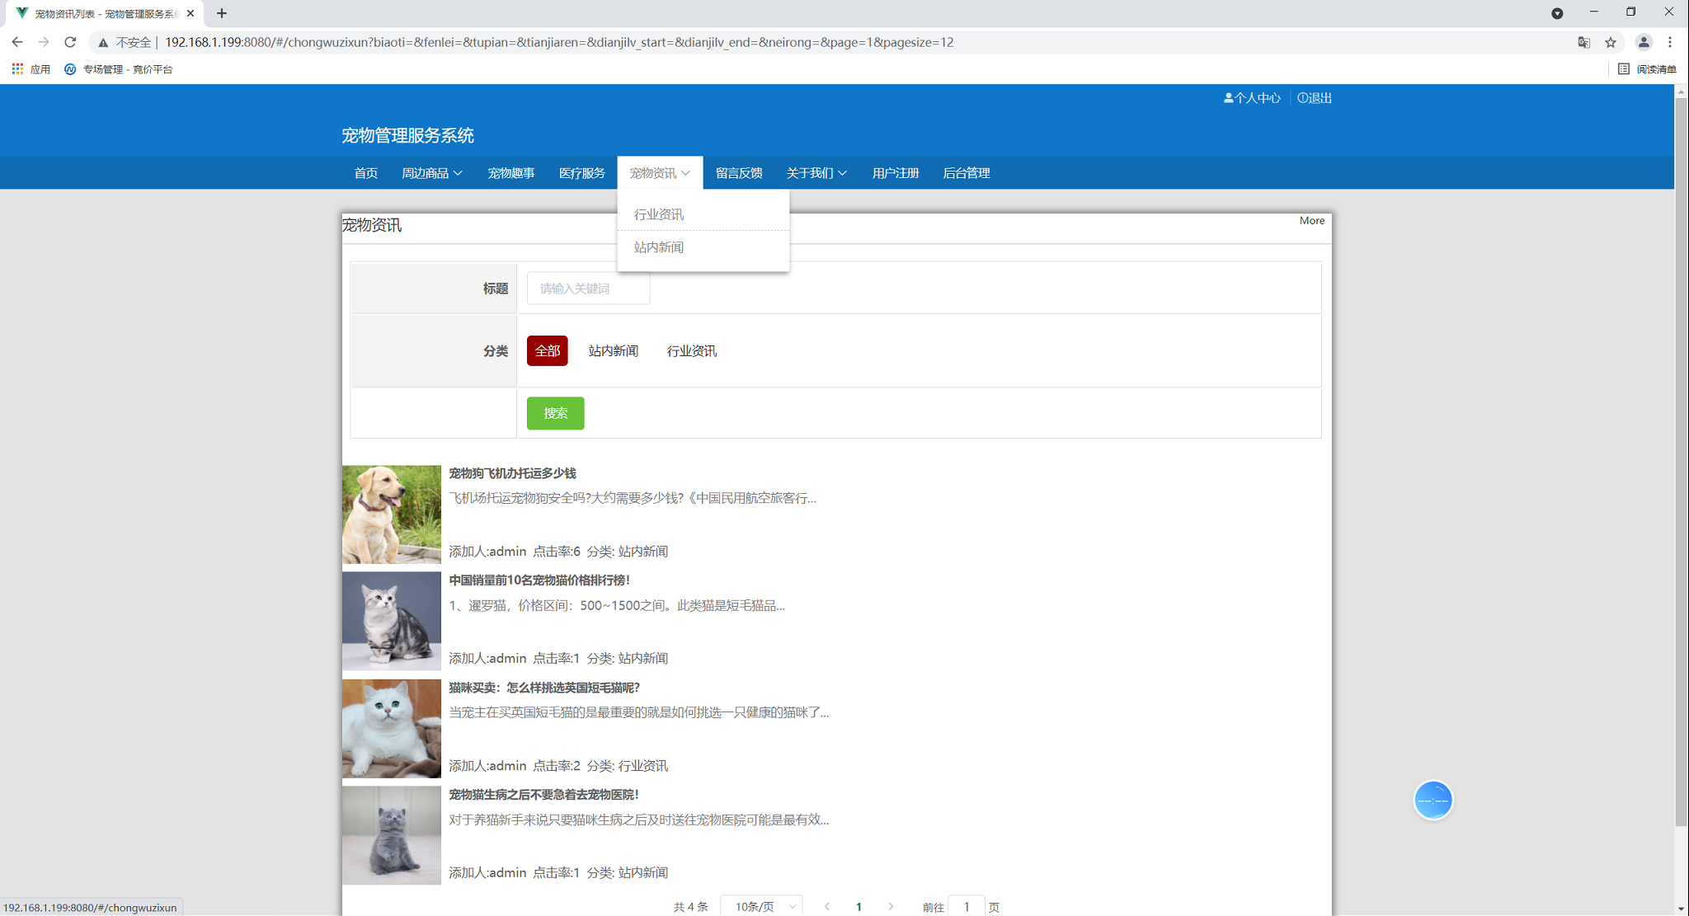
Task: Bookmark page with star icon
Action: point(1610,42)
